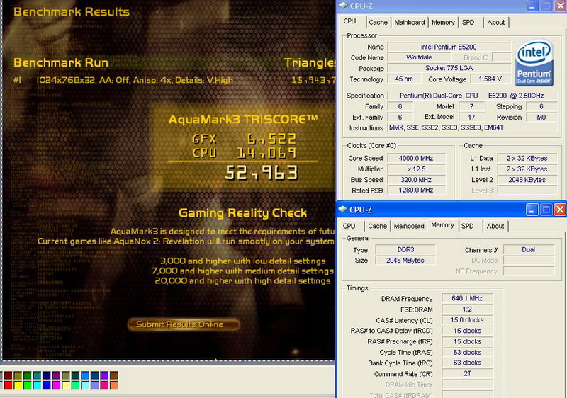Select About tab in the Memory-timings CPU-Z window
The height and width of the screenshot is (398, 567).
[495, 226]
